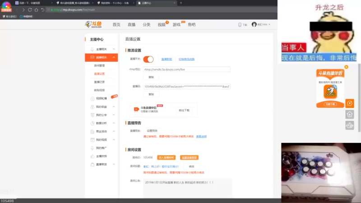Click the 直播教程 link
The height and width of the screenshot is (203, 361).
(167, 59)
